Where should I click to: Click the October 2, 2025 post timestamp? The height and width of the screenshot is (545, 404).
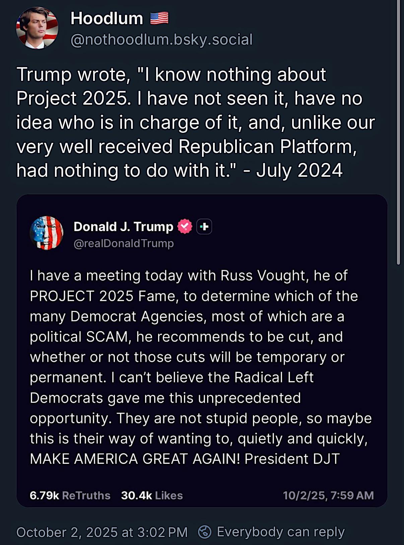click(x=102, y=532)
